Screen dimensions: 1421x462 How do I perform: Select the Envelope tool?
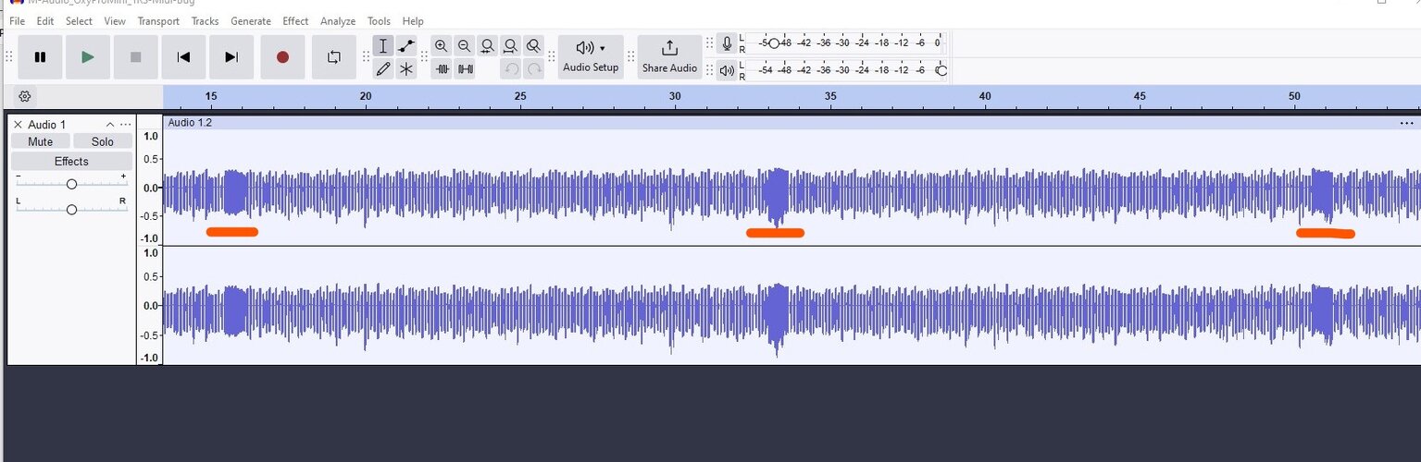(406, 46)
